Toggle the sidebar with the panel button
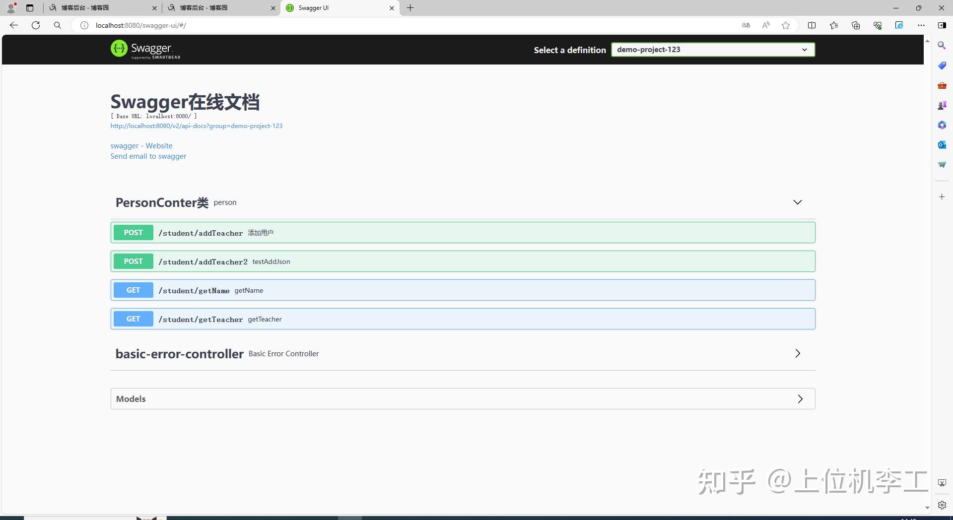 (941, 25)
